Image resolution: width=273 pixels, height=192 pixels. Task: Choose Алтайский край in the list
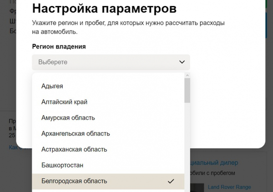click(64, 102)
